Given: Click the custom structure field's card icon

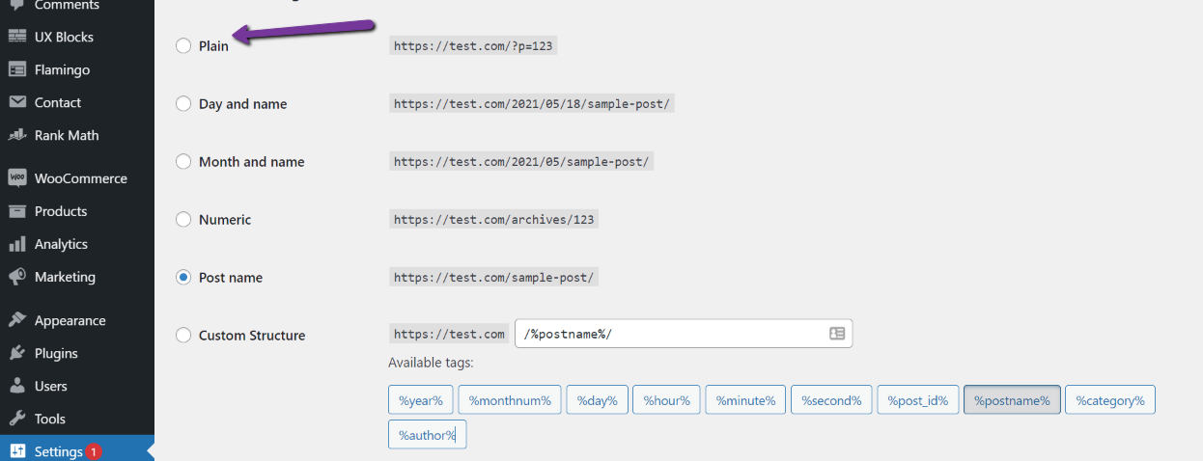Looking at the screenshot, I should click(837, 334).
